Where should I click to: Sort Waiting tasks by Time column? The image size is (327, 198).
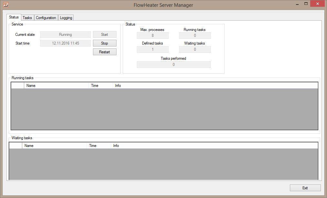point(98,146)
